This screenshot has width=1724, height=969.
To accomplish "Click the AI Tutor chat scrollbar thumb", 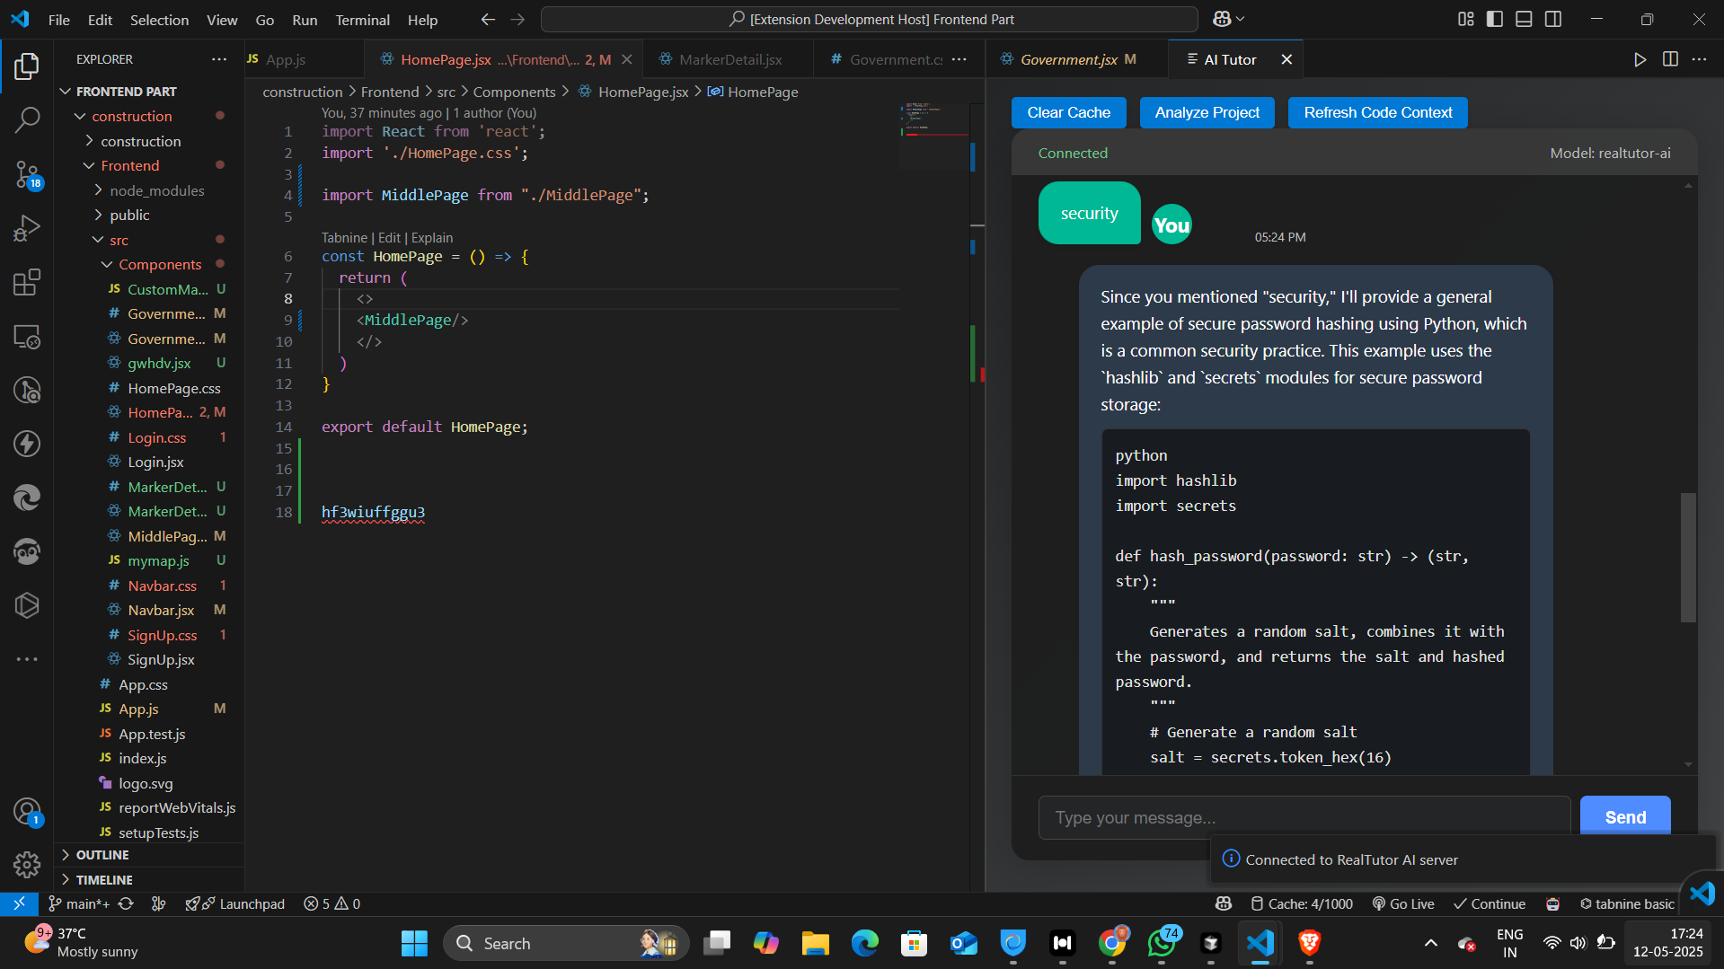I will [1688, 557].
